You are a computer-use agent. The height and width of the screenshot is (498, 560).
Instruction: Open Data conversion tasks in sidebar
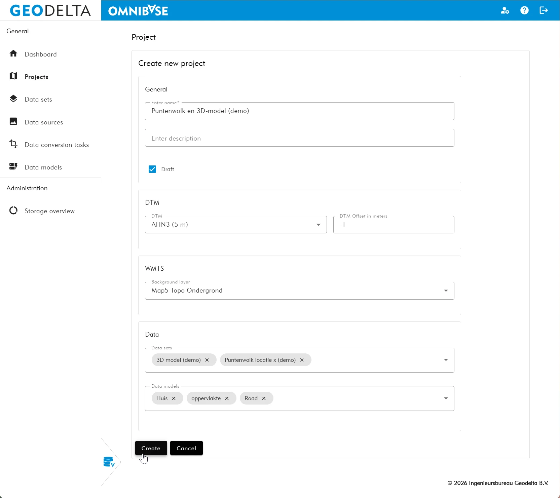pyautogui.click(x=57, y=145)
